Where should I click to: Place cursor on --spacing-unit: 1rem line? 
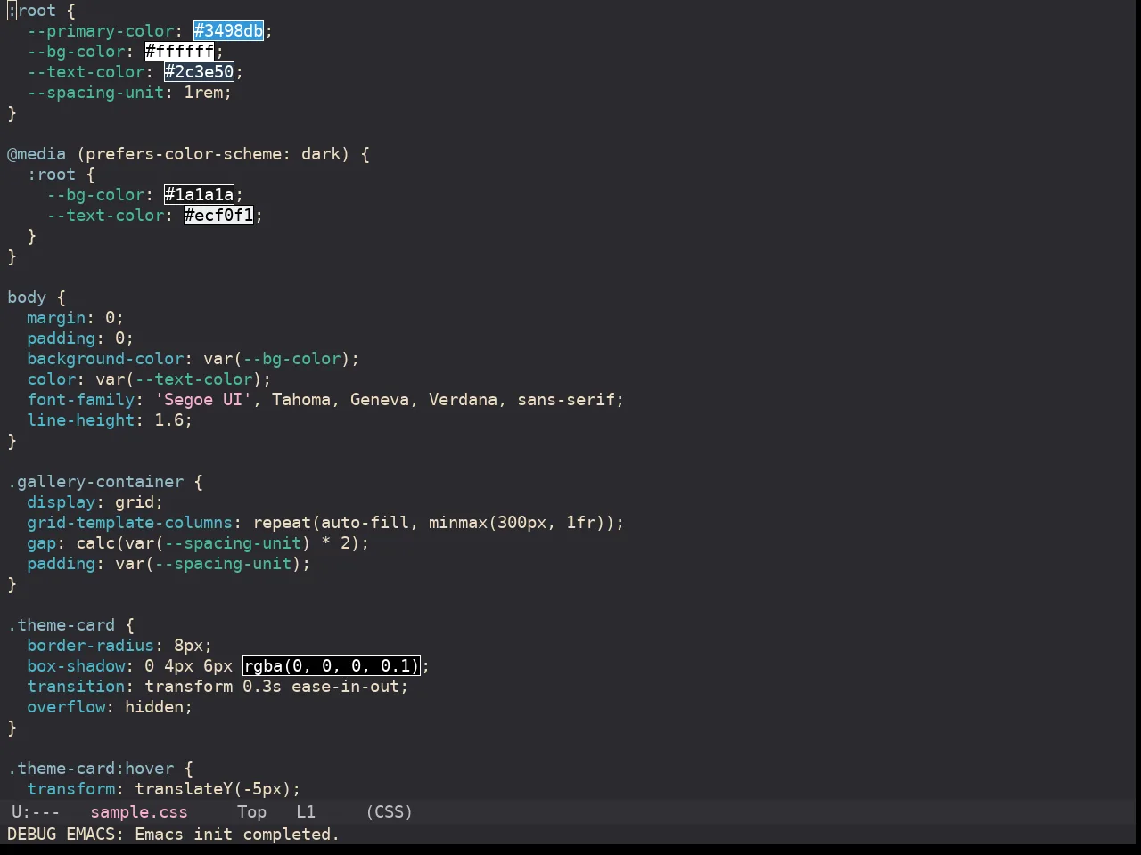[129, 93]
